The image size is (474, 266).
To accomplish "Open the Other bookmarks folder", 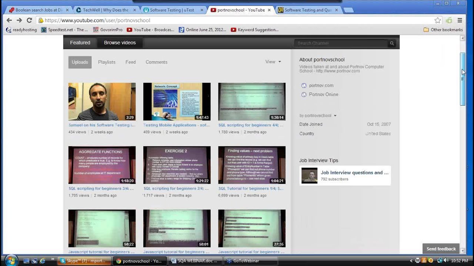I will pos(443,30).
